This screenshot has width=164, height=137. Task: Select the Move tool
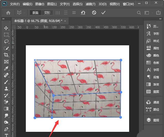[6, 28]
